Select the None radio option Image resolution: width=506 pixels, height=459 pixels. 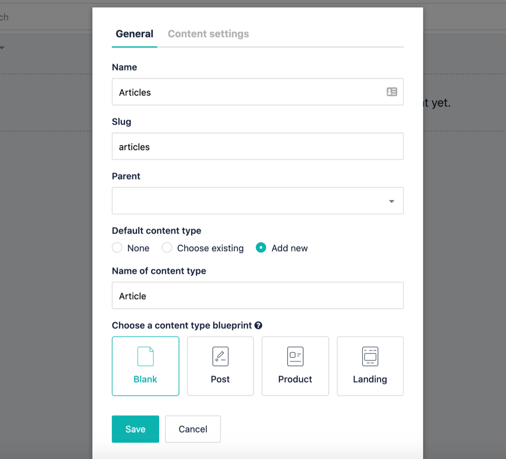tap(117, 248)
